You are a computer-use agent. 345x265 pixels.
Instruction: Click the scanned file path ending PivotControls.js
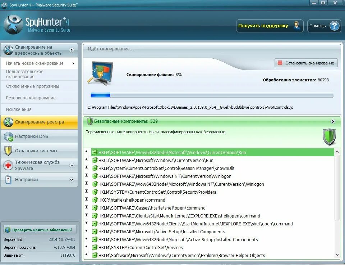(x=190, y=107)
